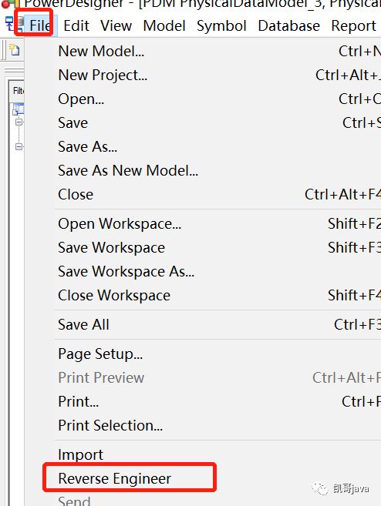Click the Filter field in browser panel
Image resolution: width=381 pixels, height=506 pixels.
tap(17, 91)
